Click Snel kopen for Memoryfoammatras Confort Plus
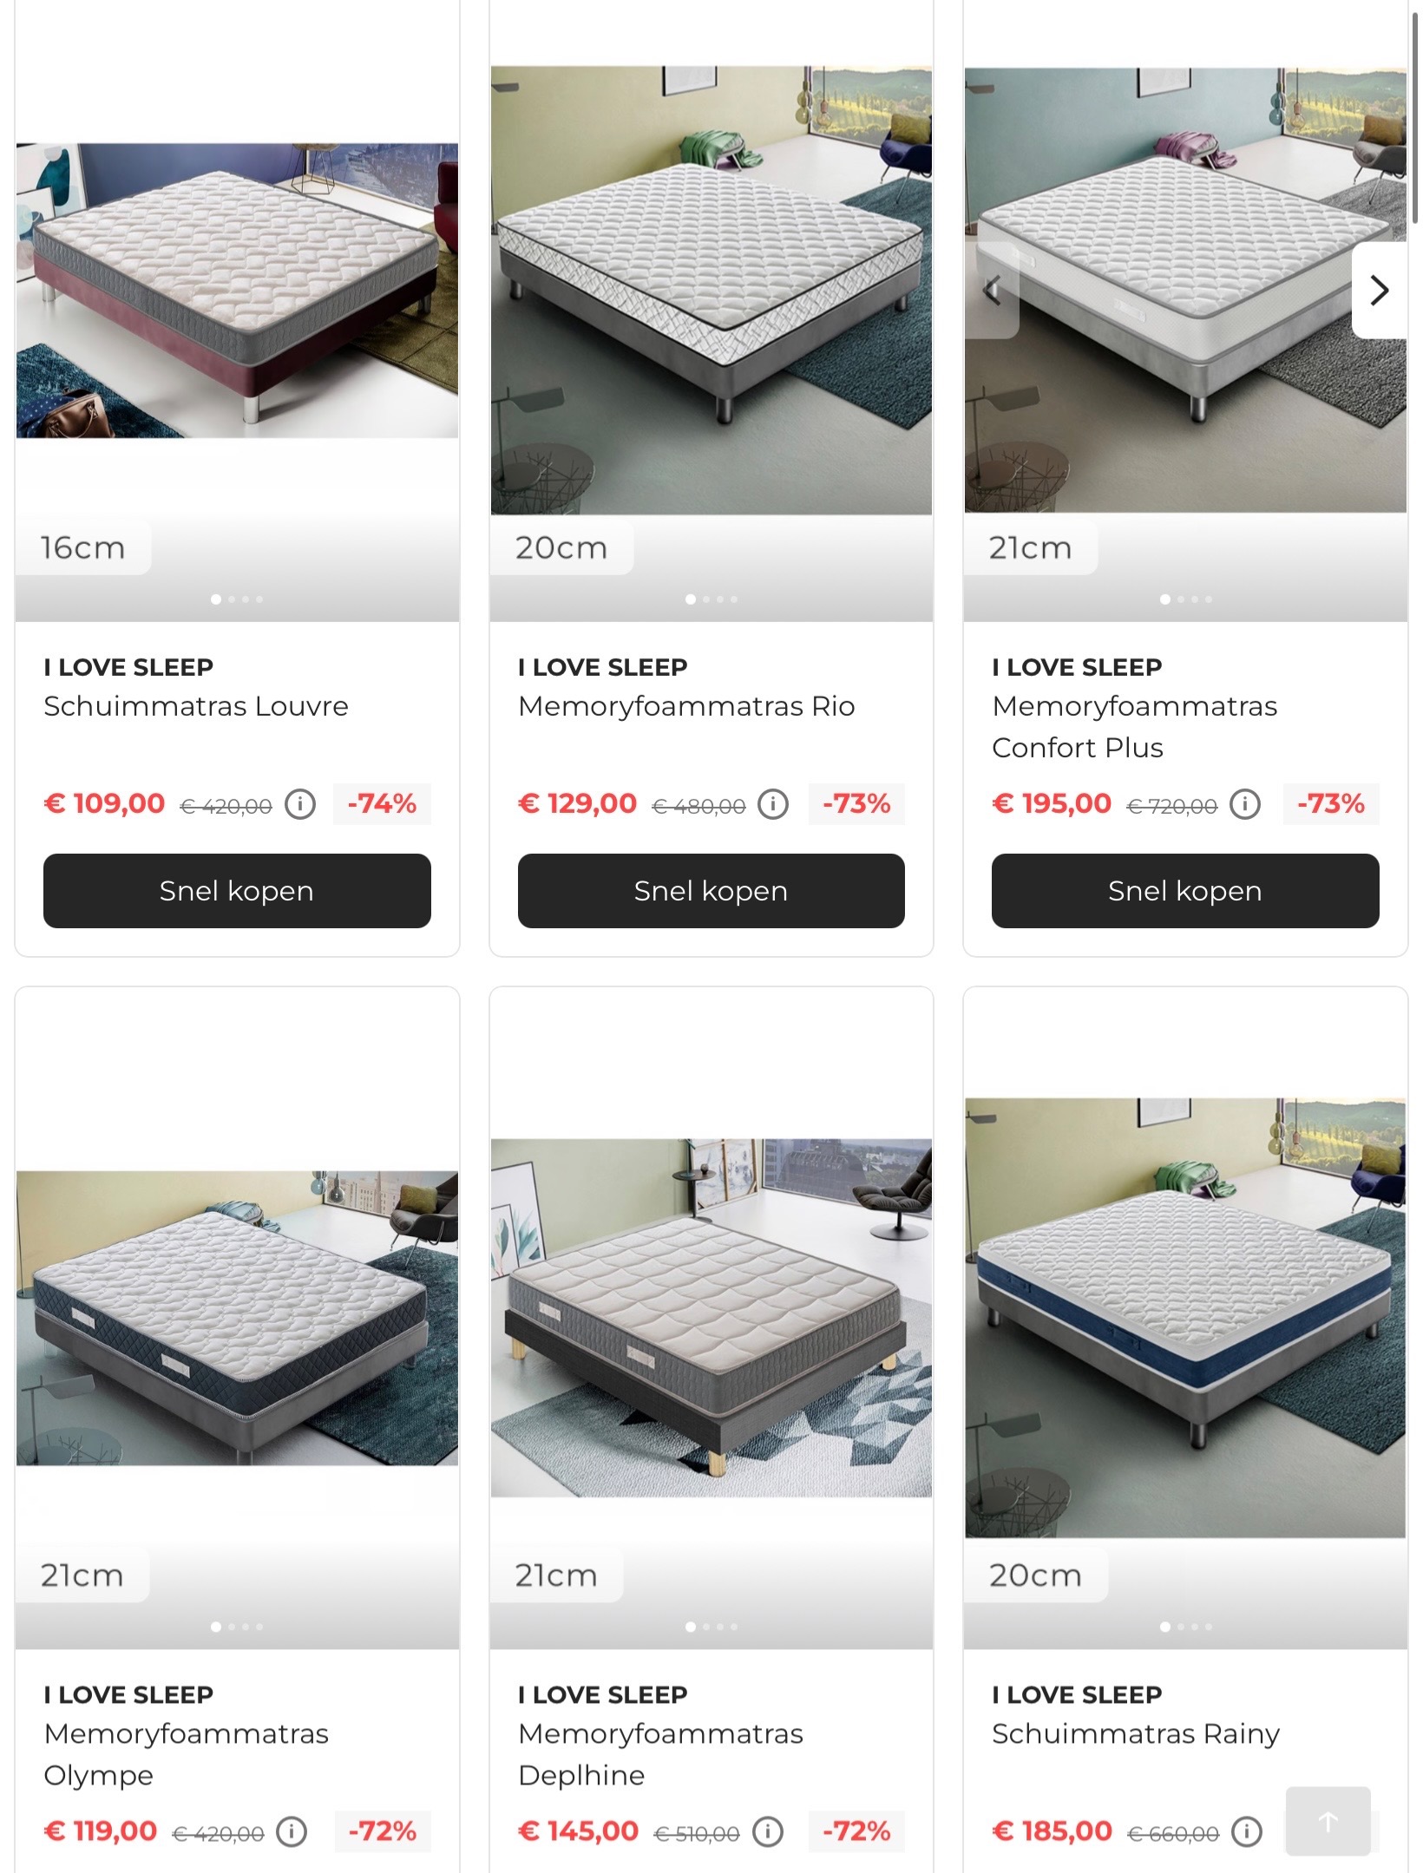 (x=1185, y=891)
